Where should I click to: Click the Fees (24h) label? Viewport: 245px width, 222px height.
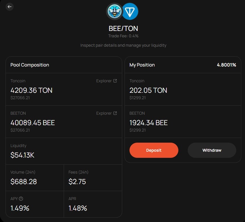coord(79,172)
